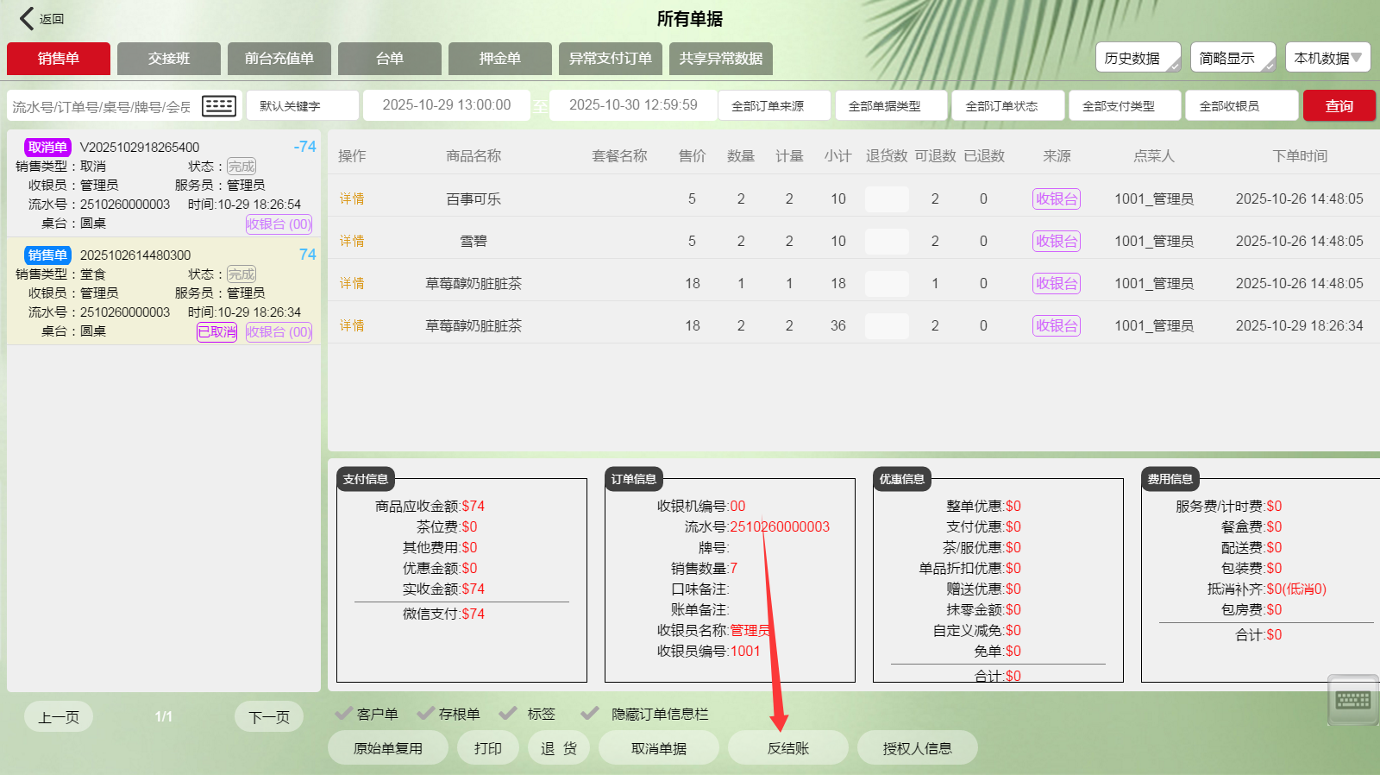Open the on-screen keyboard in search field
This screenshot has width=1380, height=775.
point(218,106)
